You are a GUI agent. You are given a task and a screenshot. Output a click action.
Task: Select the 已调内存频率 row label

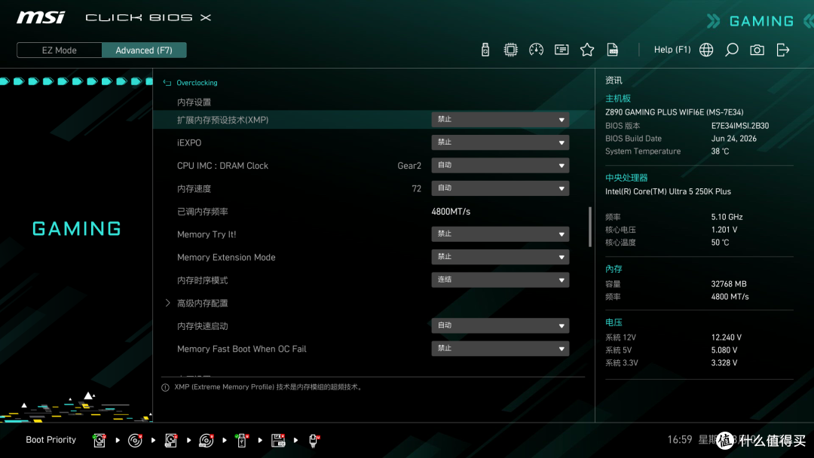pos(203,212)
